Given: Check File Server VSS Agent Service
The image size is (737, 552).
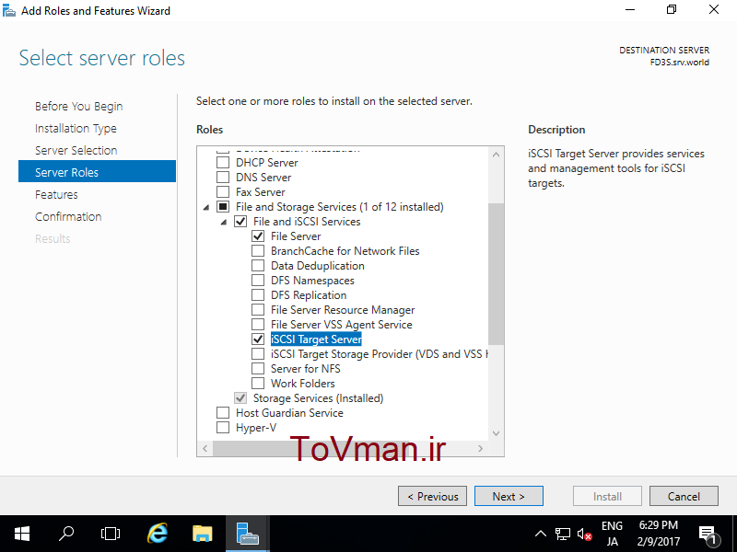Looking at the screenshot, I should [x=258, y=325].
